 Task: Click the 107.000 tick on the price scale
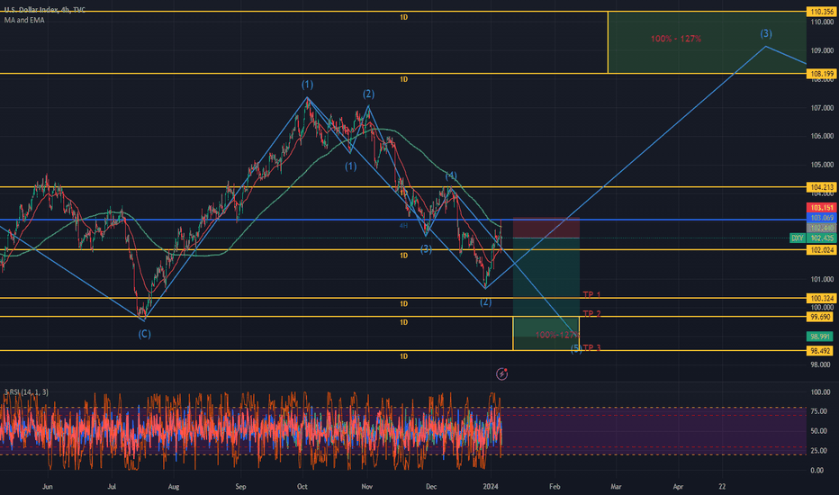tap(822, 108)
